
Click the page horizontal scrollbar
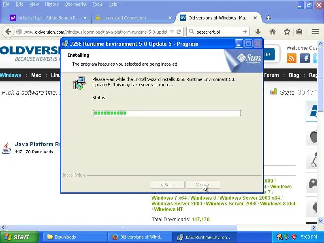pos(122,228)
